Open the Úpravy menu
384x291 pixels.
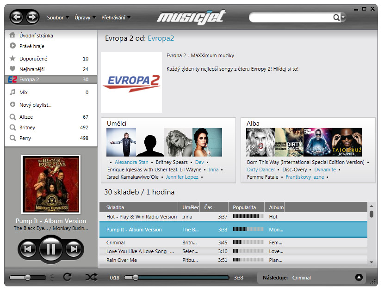(x=85, y=18)
